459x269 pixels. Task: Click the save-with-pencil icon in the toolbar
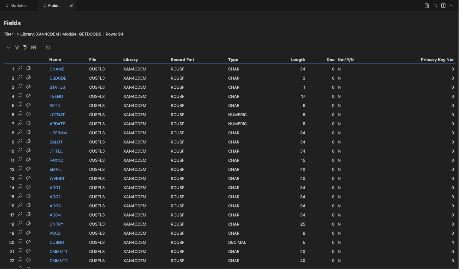(25, 48)
